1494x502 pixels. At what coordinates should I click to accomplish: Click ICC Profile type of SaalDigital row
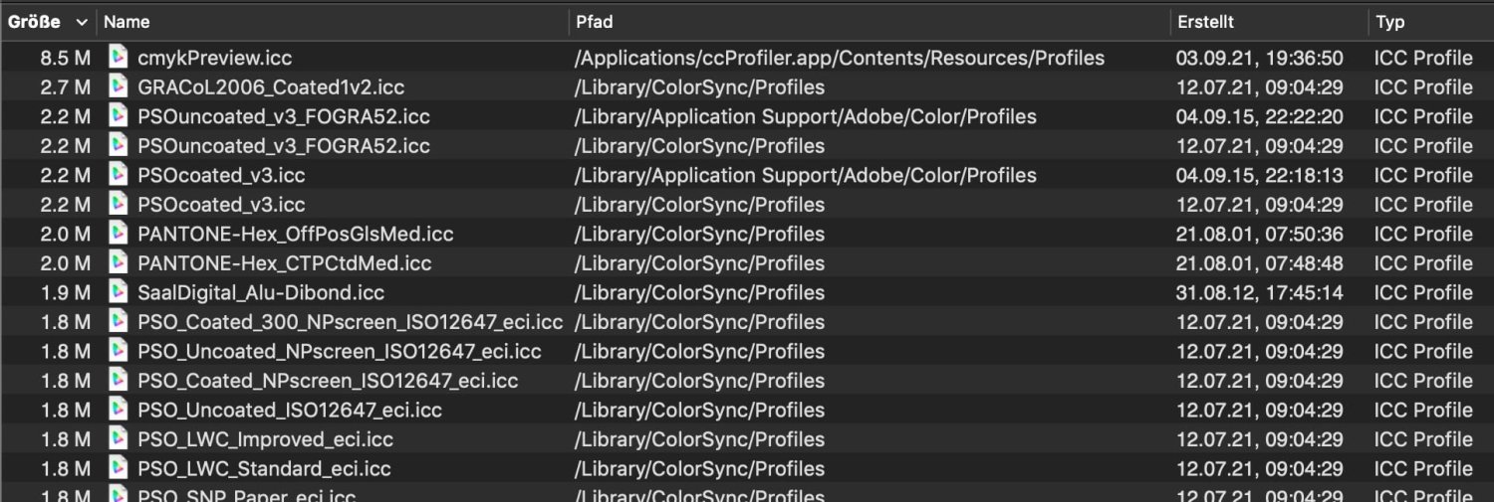tap(1422, 293)
